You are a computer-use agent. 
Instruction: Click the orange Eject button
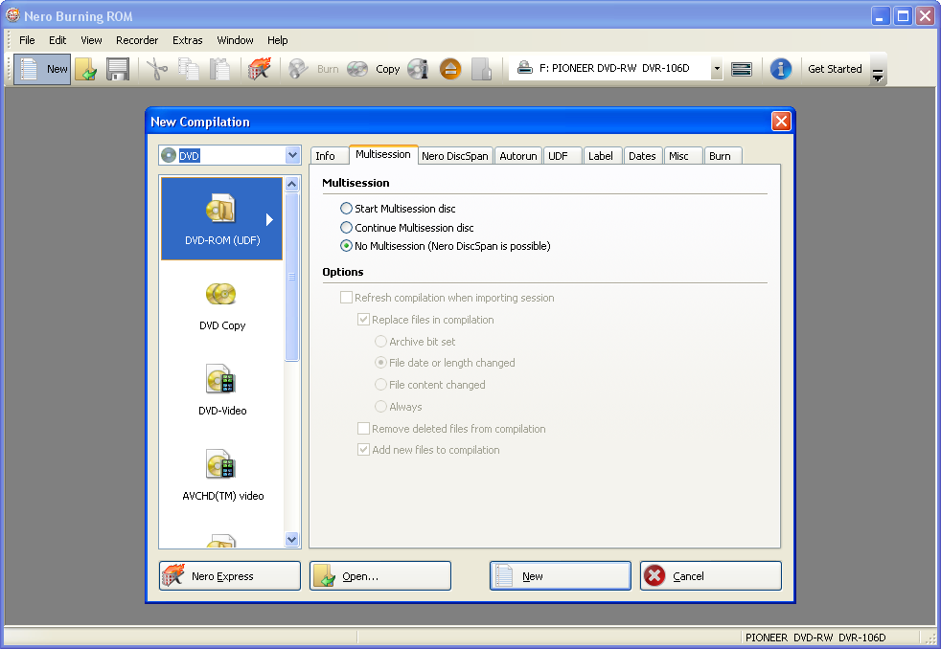[450, 69]
